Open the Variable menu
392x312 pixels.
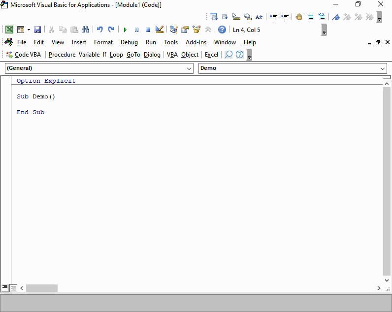[x=89, y=55]
